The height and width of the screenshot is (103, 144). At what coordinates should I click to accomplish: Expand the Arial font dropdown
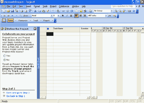[x=51, y=16]
